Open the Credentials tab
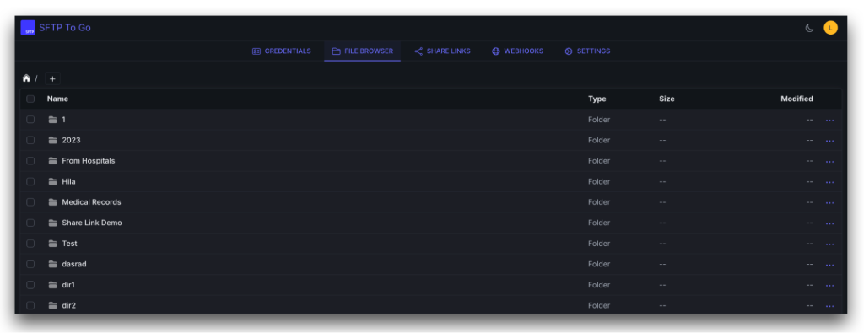This screenshot has width=864, height=333. 282,51
